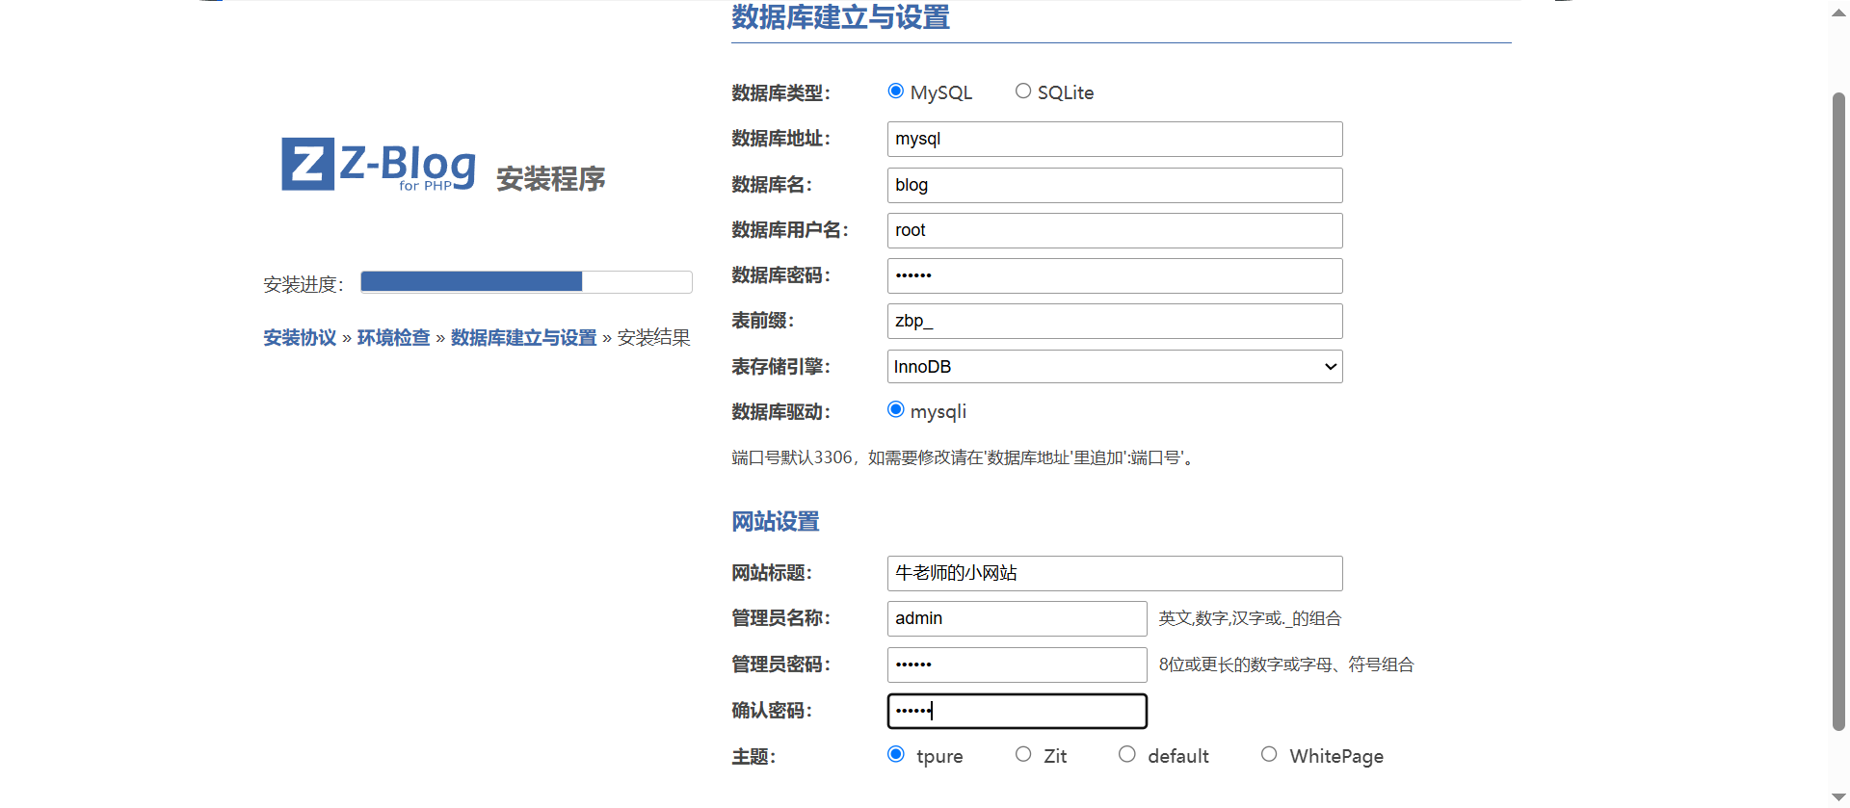This screenshot has height=808, width=1850.
Task: Click the Z-Blog for PHP logo
Action: click(x=379, y=165)
